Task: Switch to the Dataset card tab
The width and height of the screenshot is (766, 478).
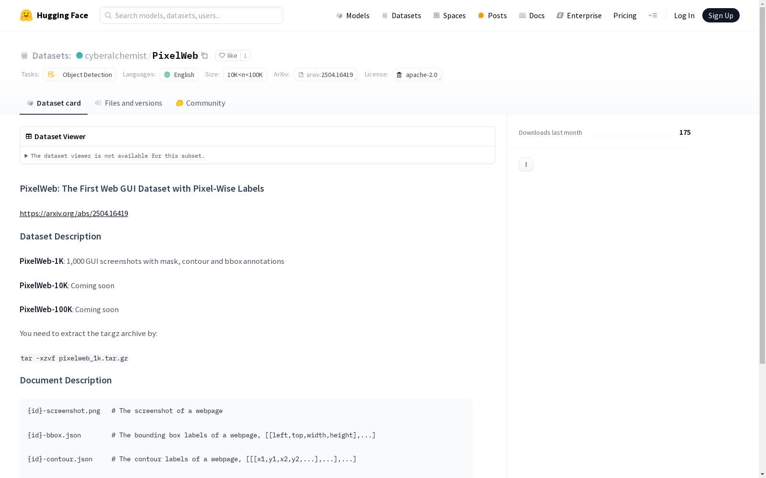Action: 54,103
